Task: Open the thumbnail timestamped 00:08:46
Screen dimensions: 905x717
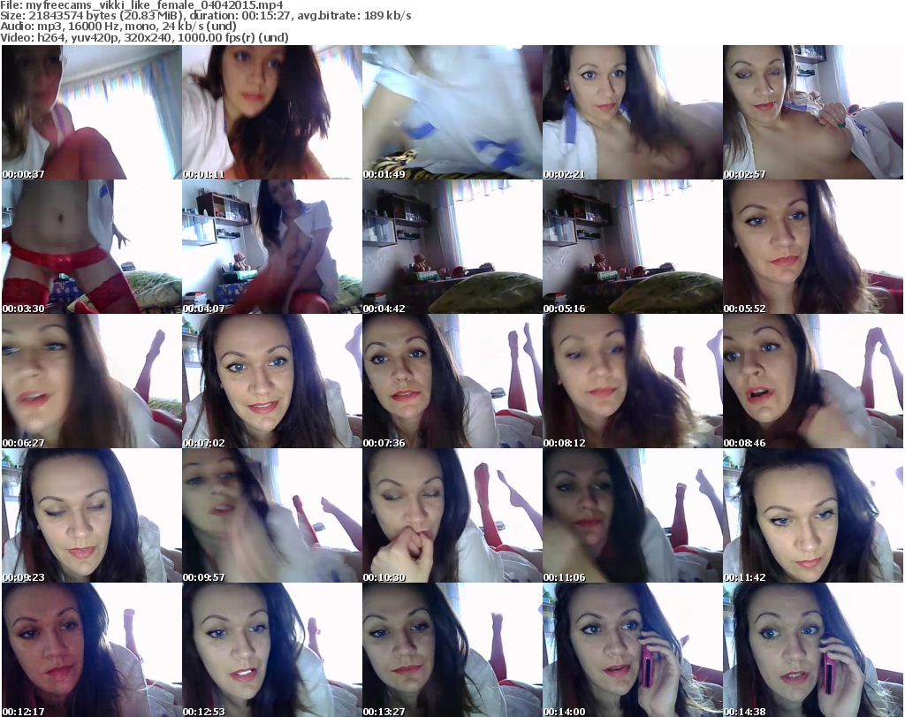Action: point(812,381)
